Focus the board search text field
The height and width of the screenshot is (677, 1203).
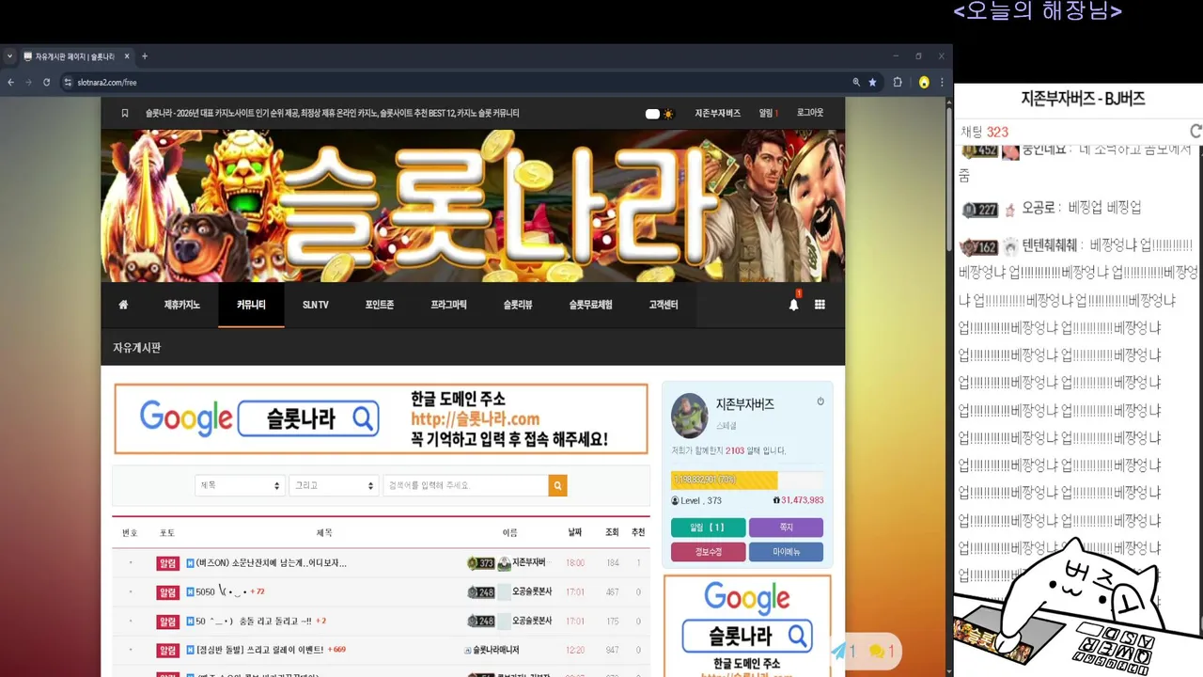[465, 485]
